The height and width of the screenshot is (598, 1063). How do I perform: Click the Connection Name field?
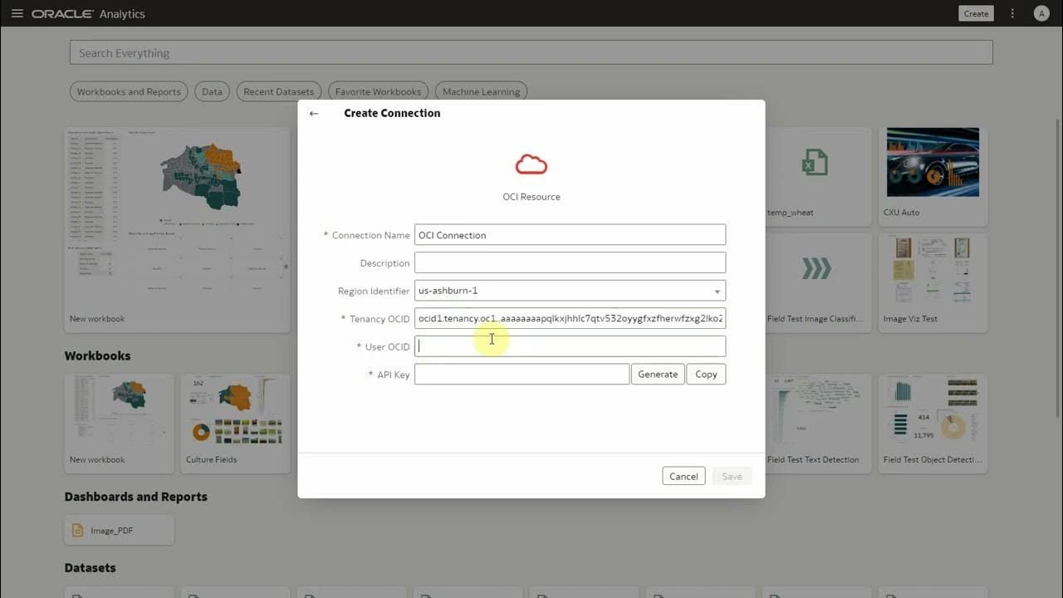click(570, 235)
